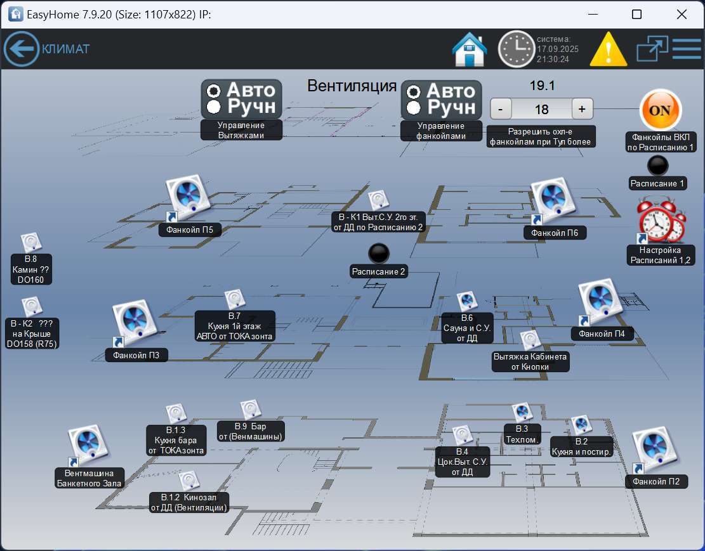Toggle the Расписание 2 black indicator

[379, 254]
